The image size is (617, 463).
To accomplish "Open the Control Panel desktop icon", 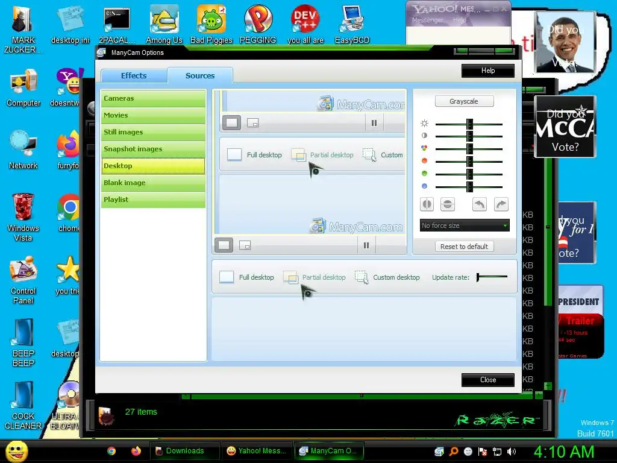I will (x=23, y=280).
